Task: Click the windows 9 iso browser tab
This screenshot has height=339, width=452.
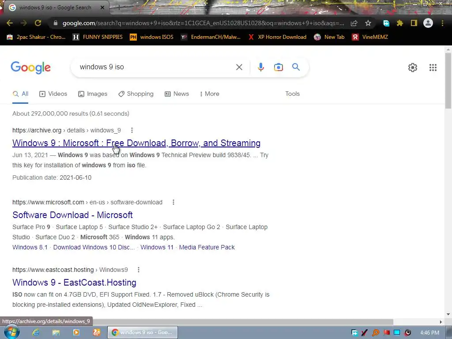Action: pyautogui.click(x=55, y=8)
